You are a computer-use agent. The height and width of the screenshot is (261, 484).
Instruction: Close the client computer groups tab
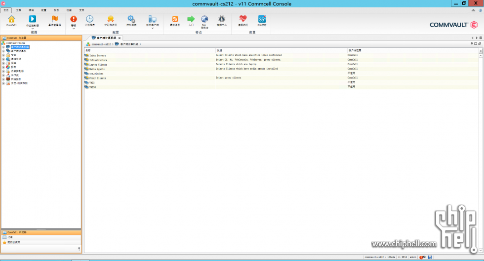(x=120, y=38)
